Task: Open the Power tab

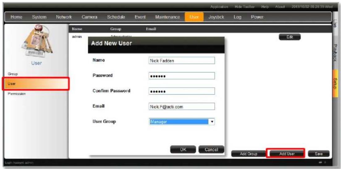Action: (257, 17)
